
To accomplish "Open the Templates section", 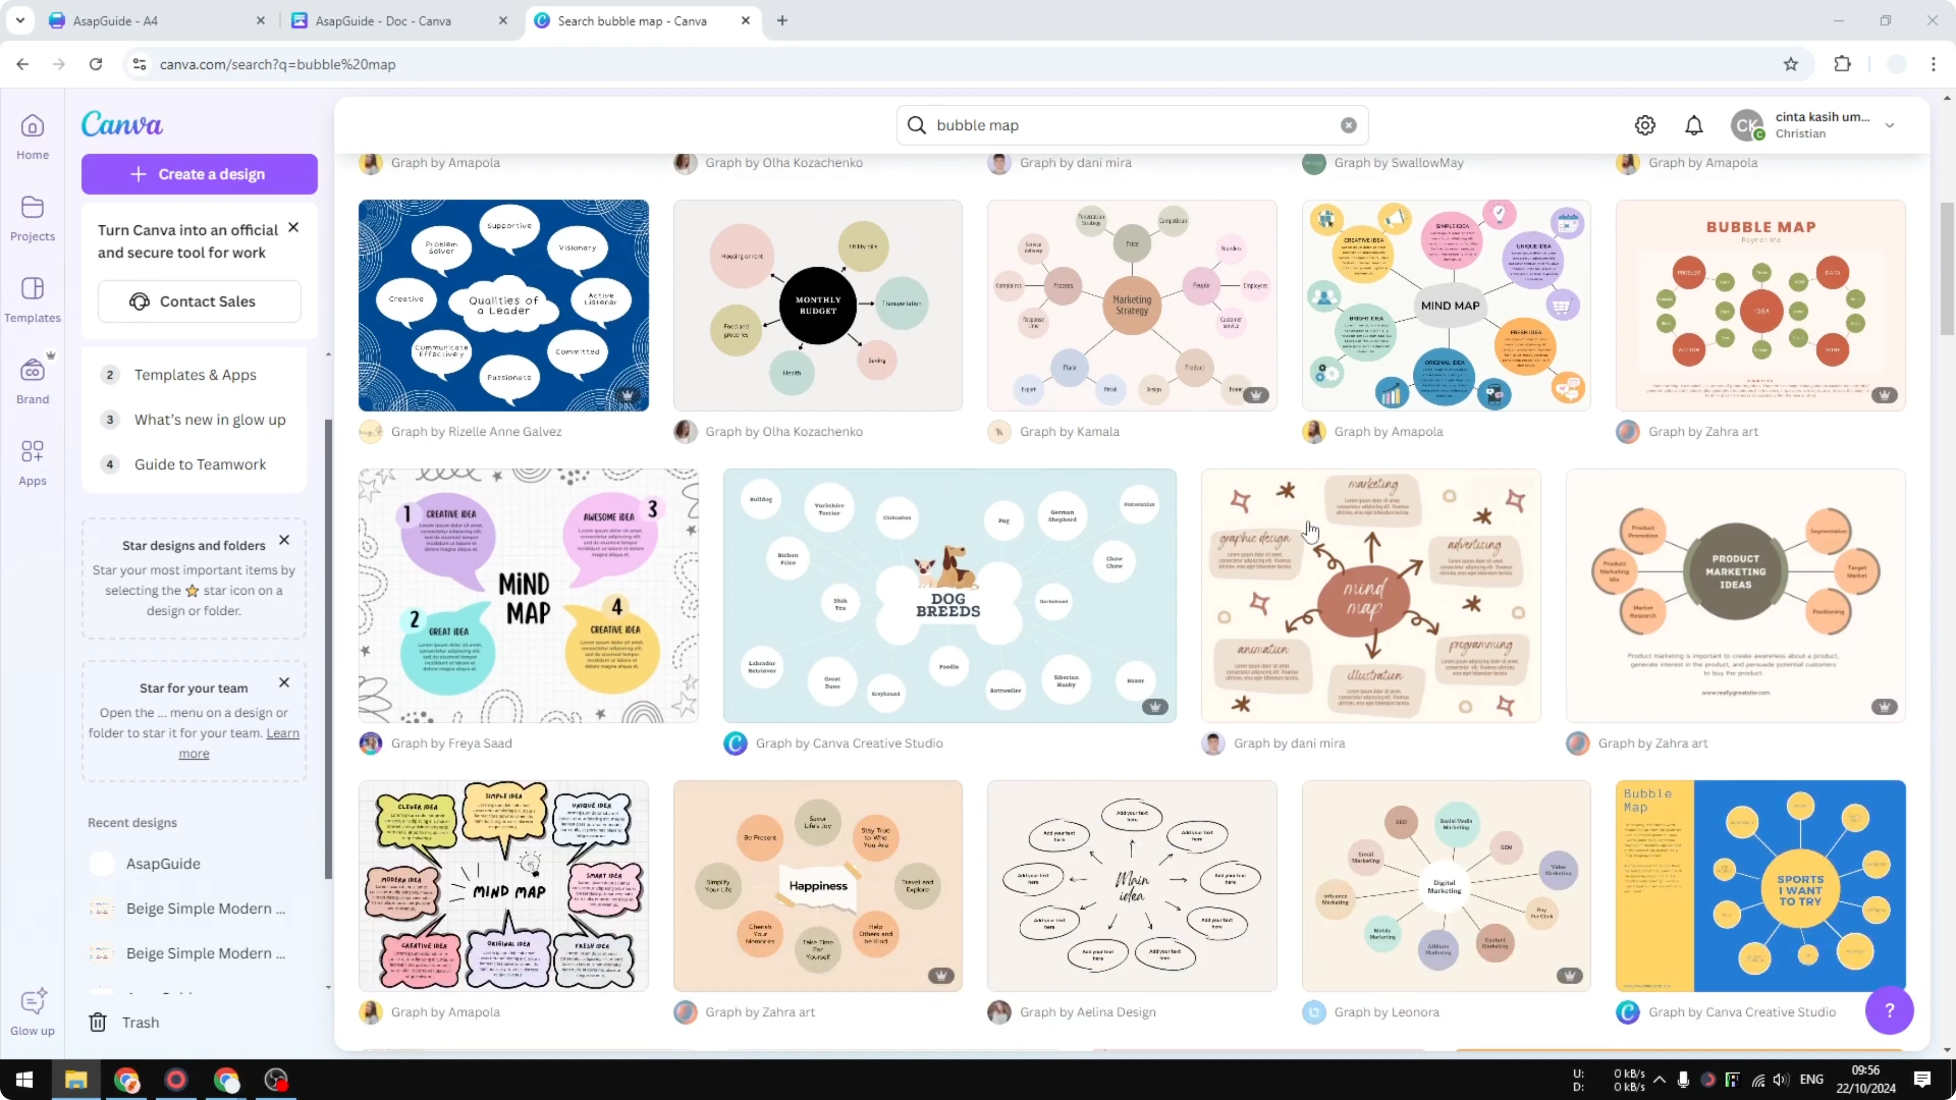I will pos(32,301).
